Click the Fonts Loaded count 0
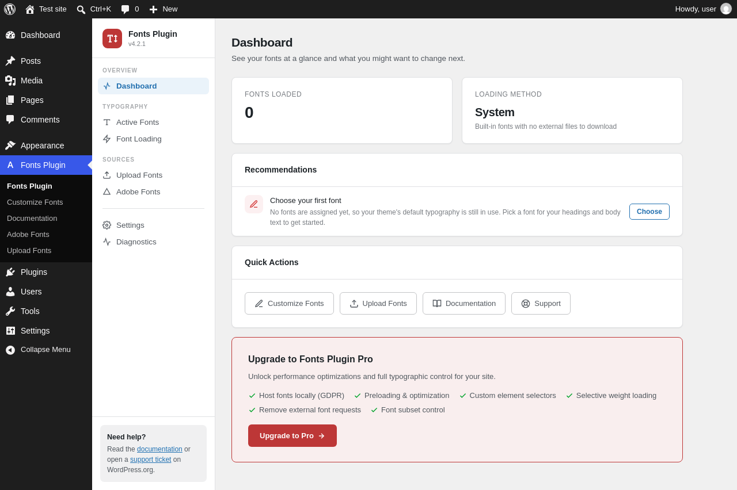The image size is (737, 490). [249, 113]
